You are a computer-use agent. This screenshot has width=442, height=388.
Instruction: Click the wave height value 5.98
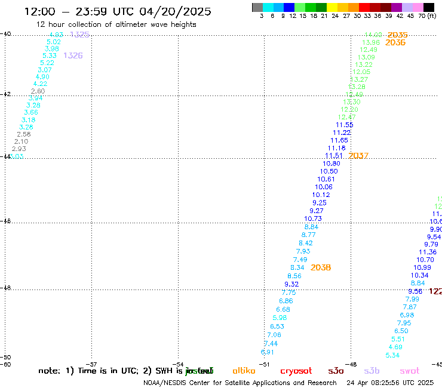point(280,318)
